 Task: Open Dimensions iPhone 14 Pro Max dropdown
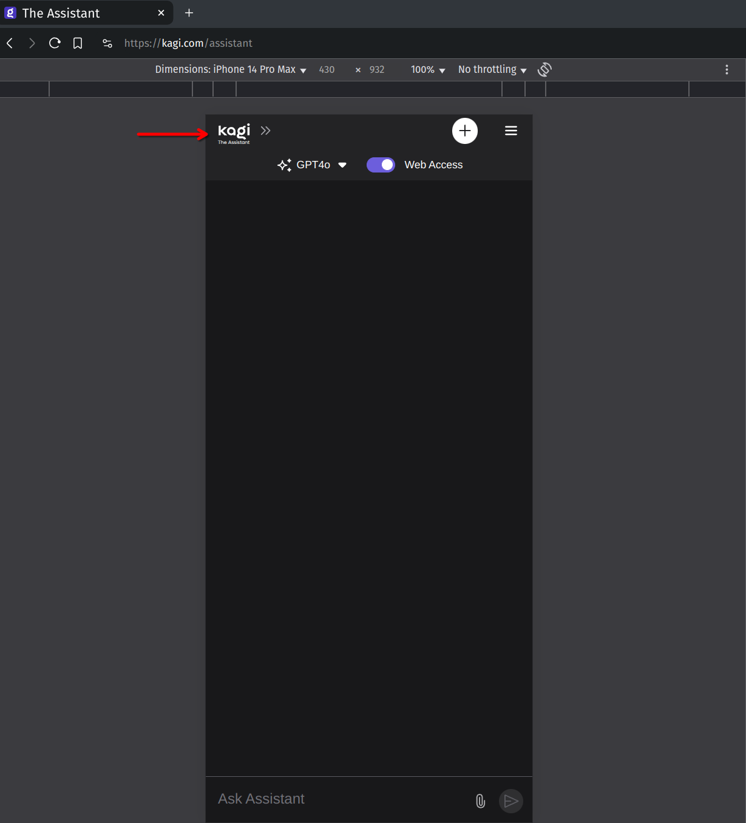230,70
